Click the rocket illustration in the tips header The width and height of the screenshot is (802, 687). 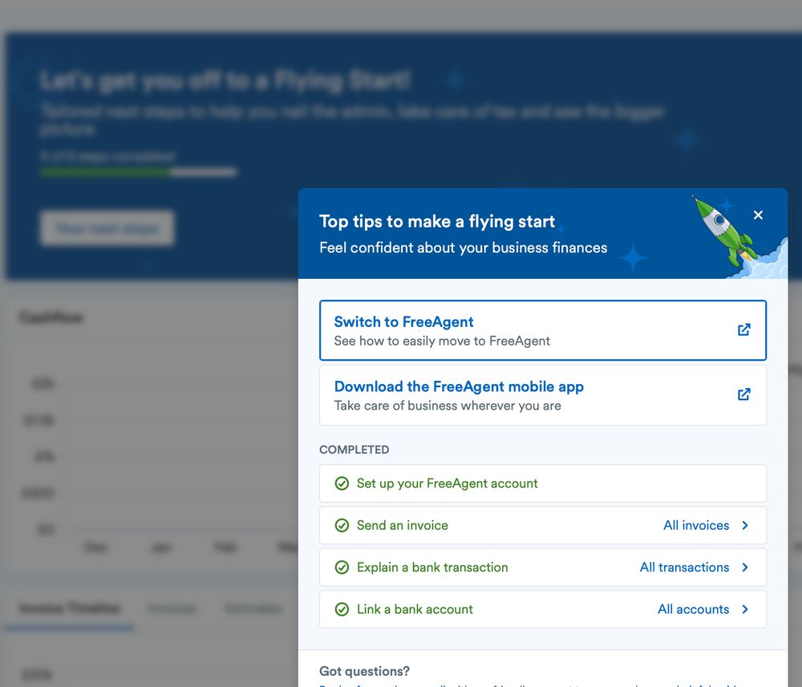pos(723,231)
